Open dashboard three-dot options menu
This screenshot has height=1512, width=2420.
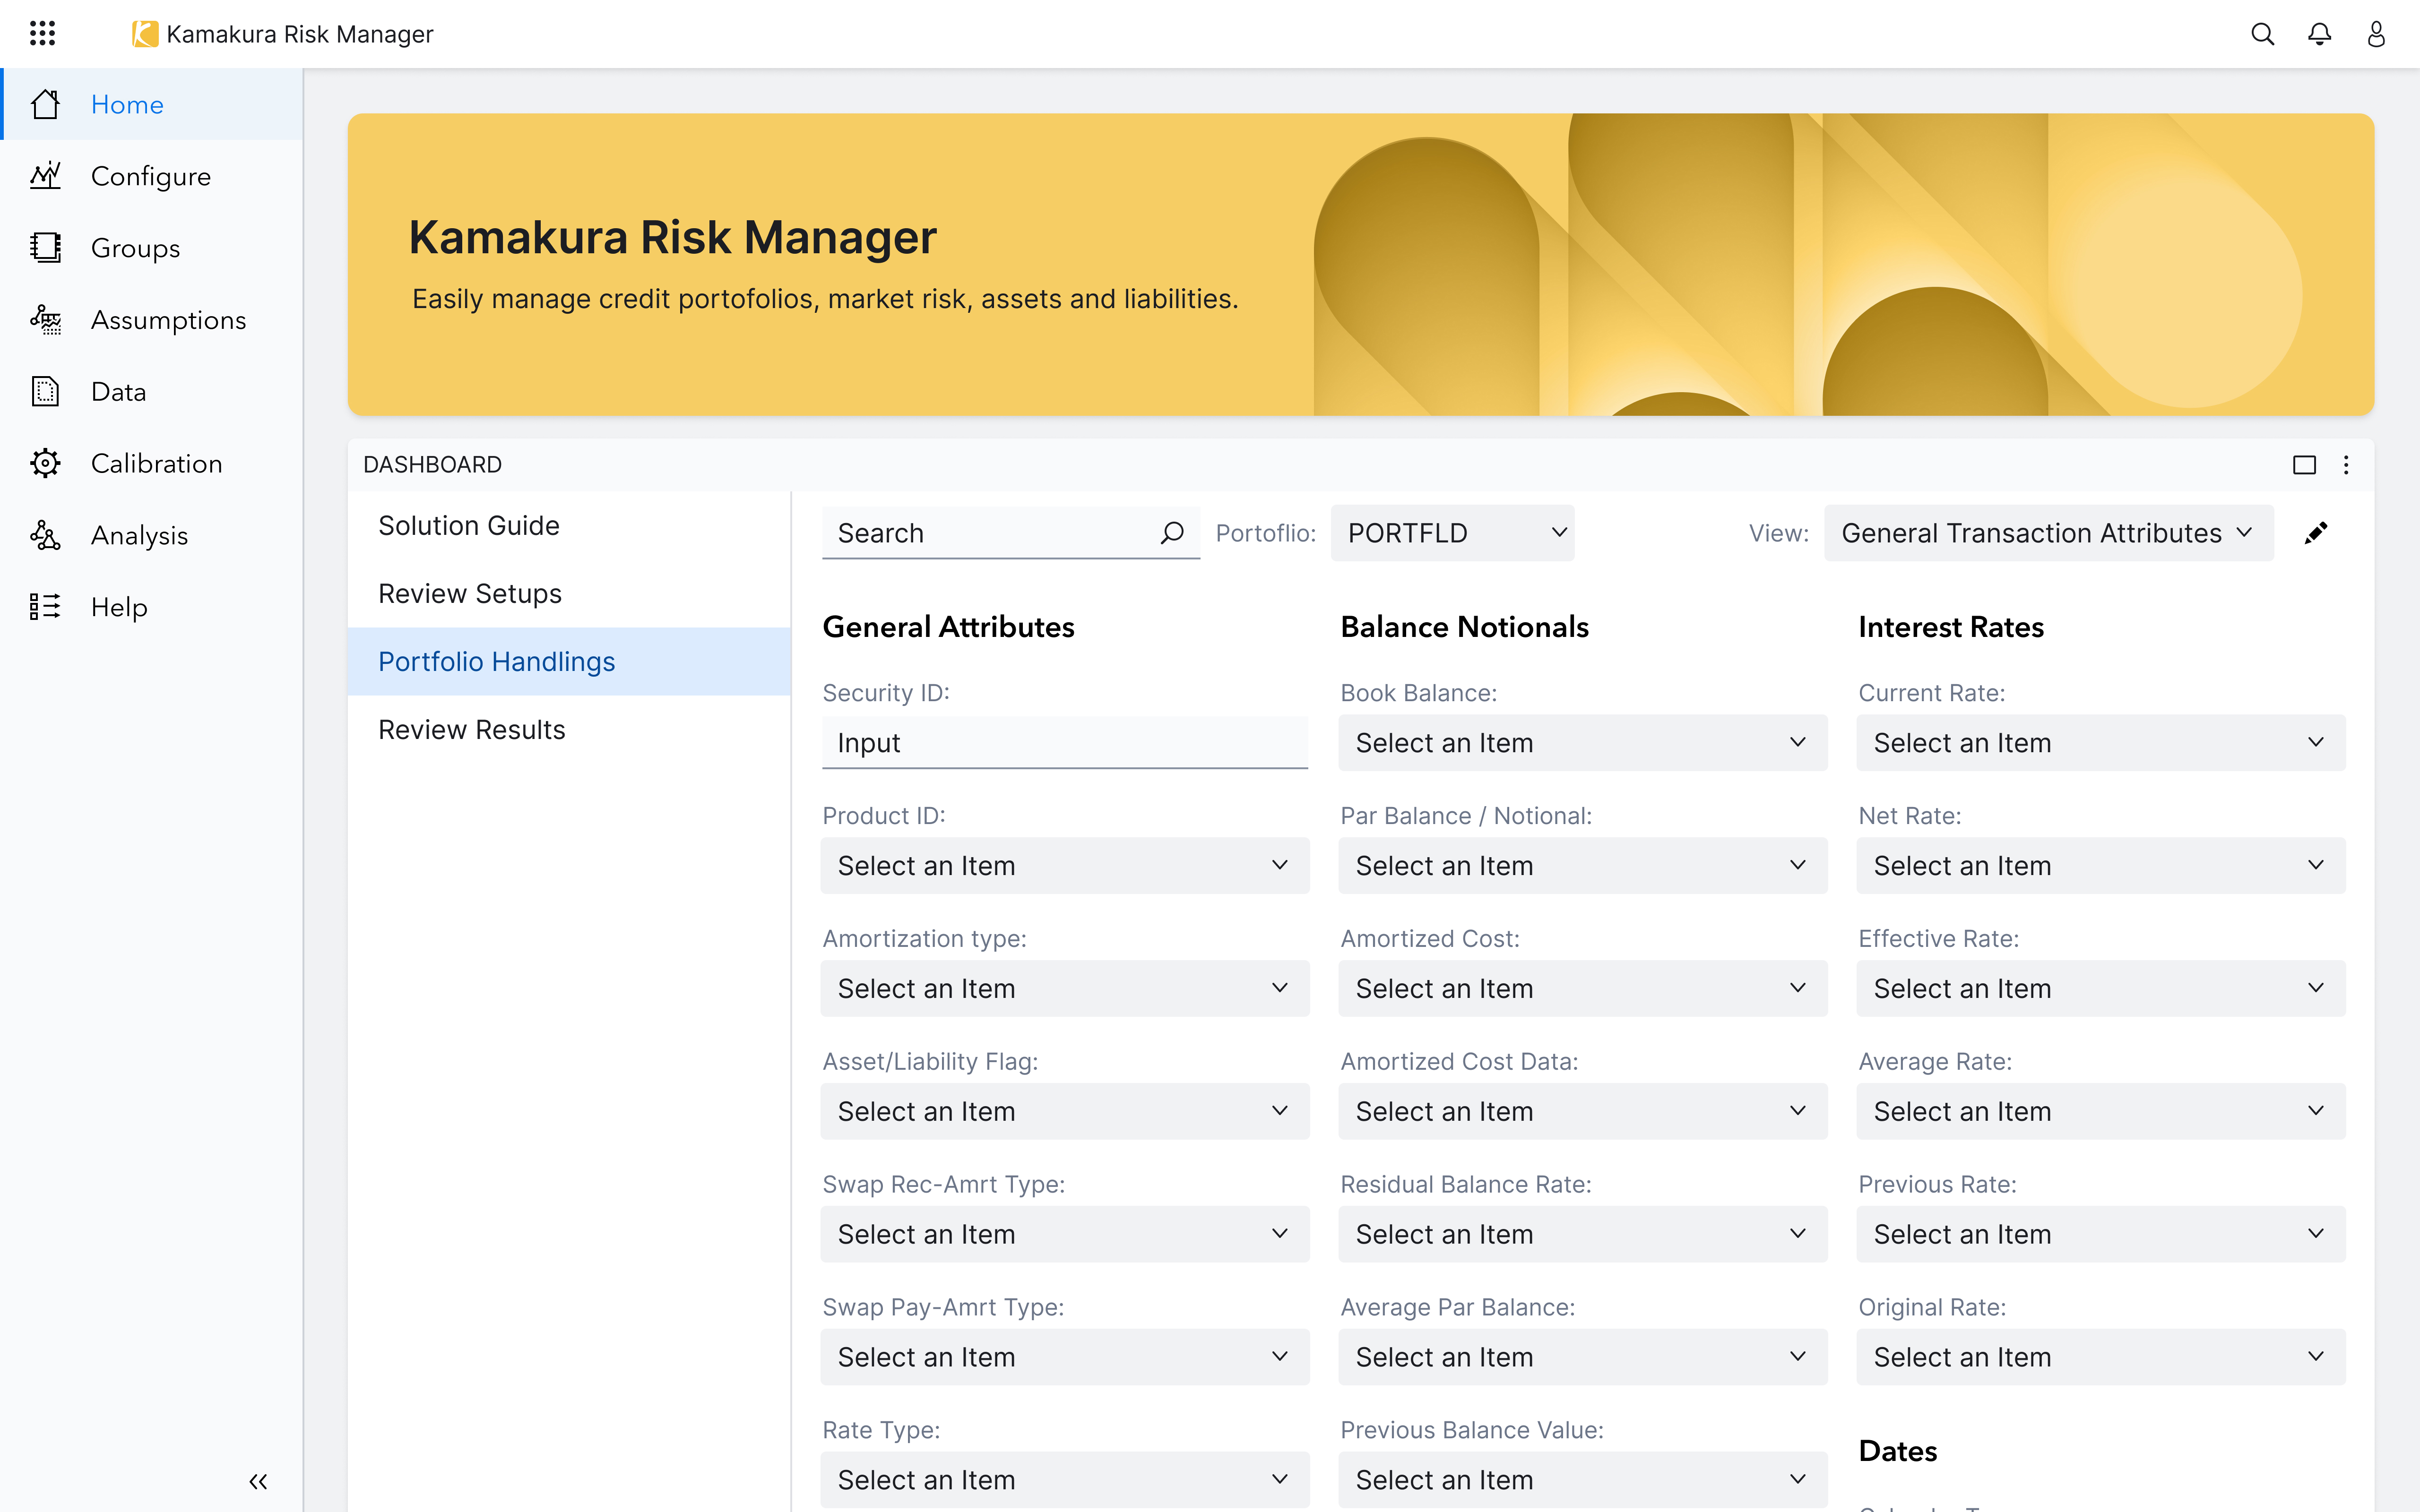(x=2346, y=465)
